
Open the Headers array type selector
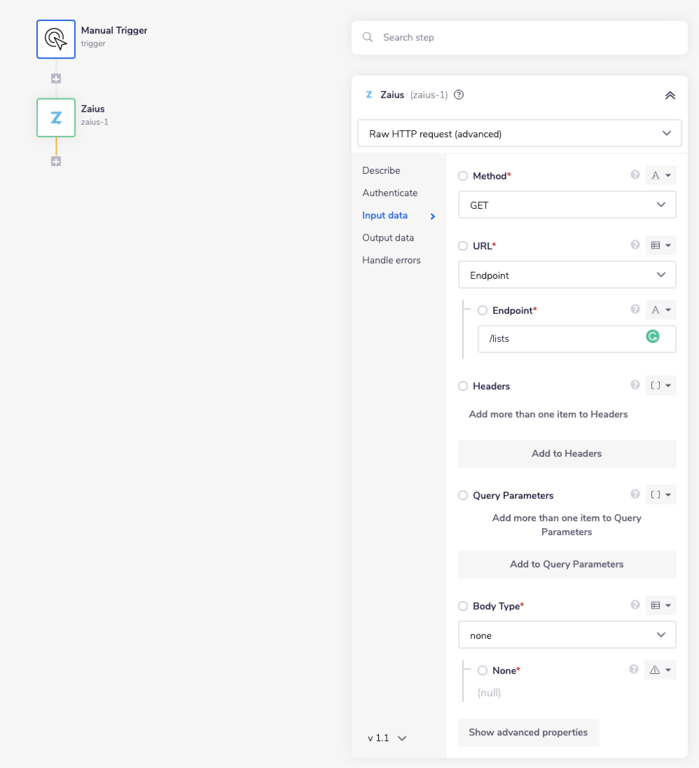[x=661, y=386]
